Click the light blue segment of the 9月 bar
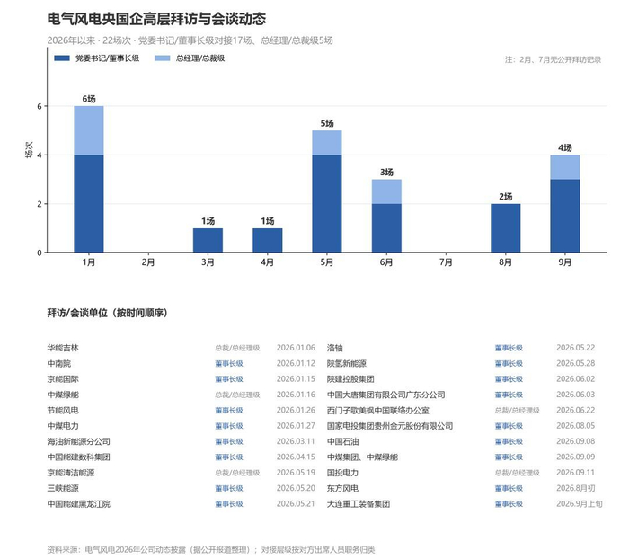 point(565,167)
